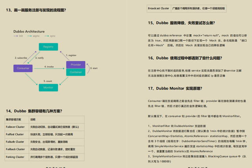Click heading 14 about Dubbo cluster fault tolerance
Image resolution: width=252 pixels, height=168 pixels.
[x=34, y=111]
